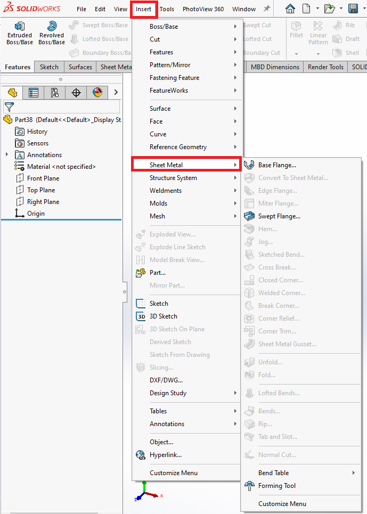Screen dimensions: 367x514
Task: Select the Right Plane in feature tree
Action: click(37, 202)
